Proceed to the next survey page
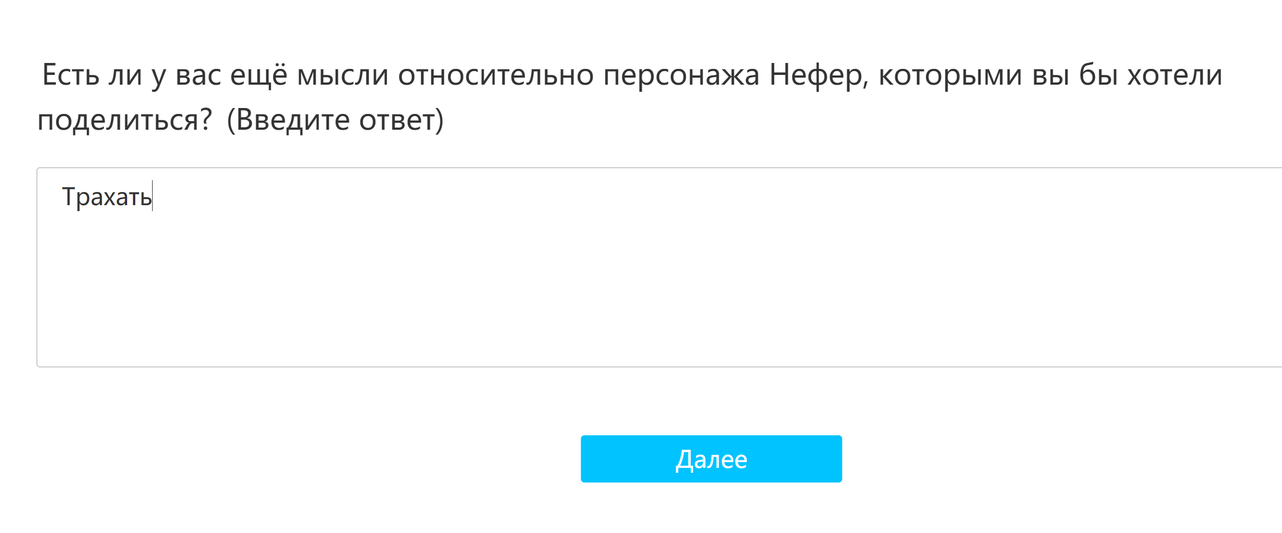Viewport: 1282px width, 533px height. pyautogui.click(x=711, y=459)
